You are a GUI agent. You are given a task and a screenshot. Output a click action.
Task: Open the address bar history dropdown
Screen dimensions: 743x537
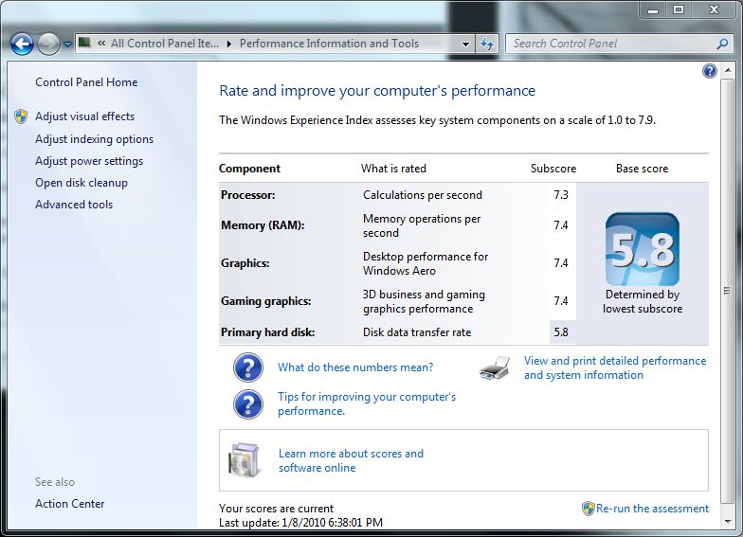point(465,45)
